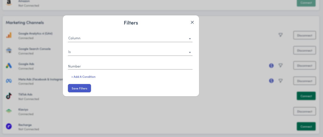Click the Klaviyo logo icon
The image size is (323, 137).
[x=9, y=111]
